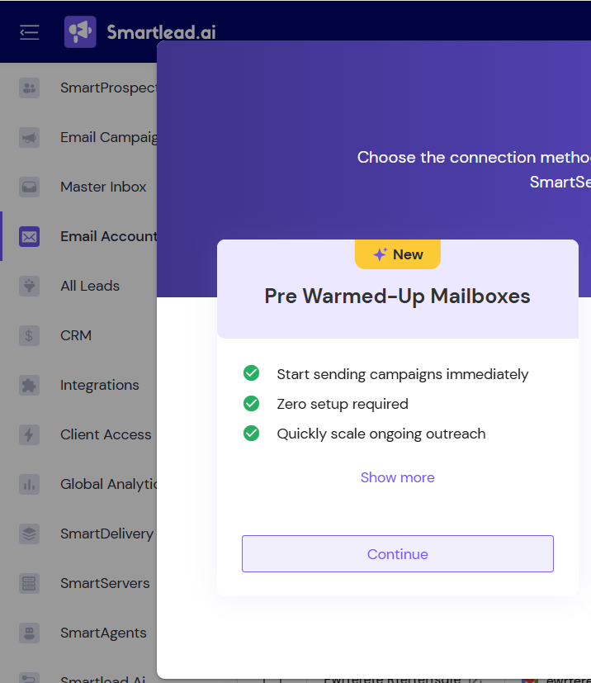
Task: Click the Email Campaigns megaphone icon
Action: point(30,137)
